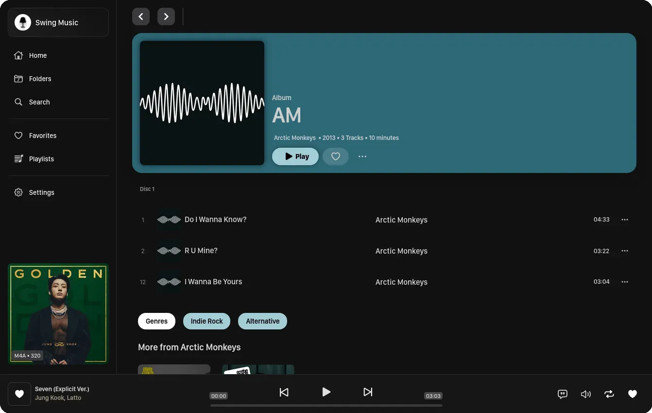Navigate forward with the right arrow button
The width and height of the screenshot is (652, 413).
[166, 17]
